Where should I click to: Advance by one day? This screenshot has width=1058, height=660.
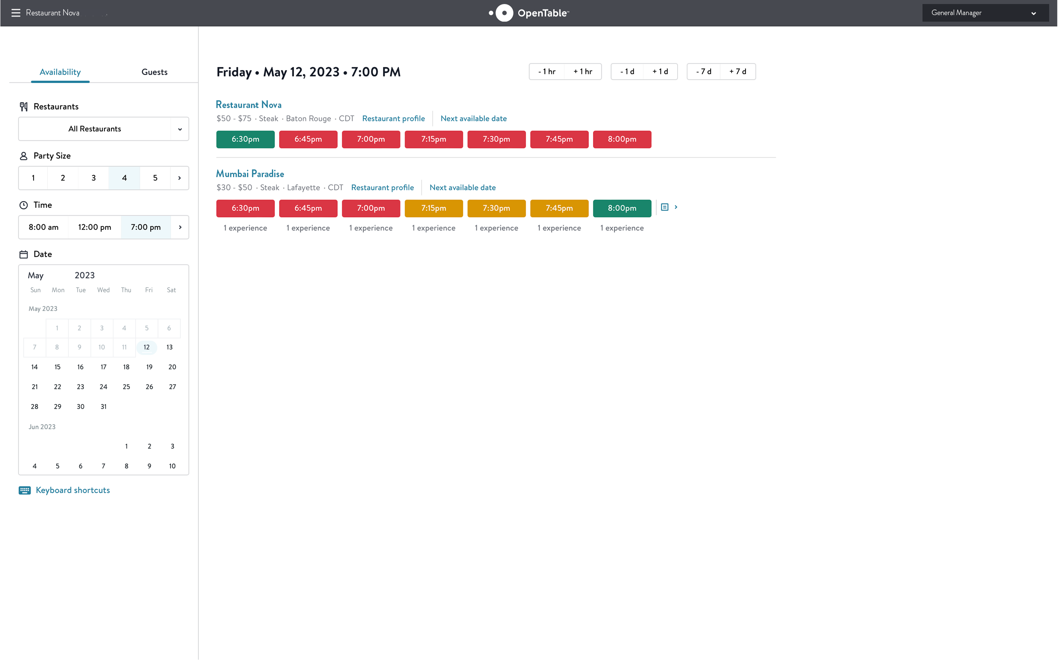pyautogui.click(x=660, y=72)
